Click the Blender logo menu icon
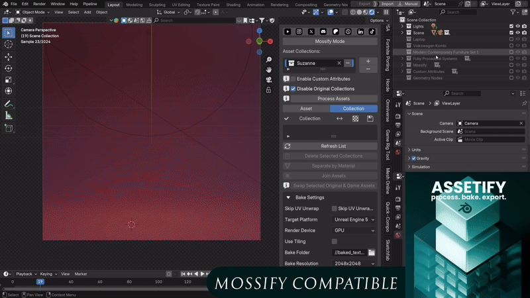Screen dimensions: 530x298 point(5,4)
